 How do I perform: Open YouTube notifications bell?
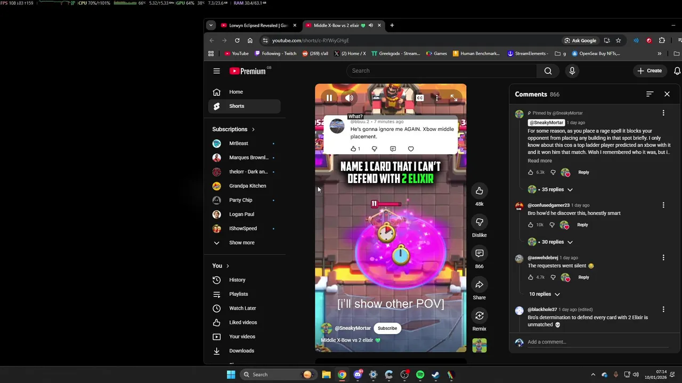click(677, 71)
